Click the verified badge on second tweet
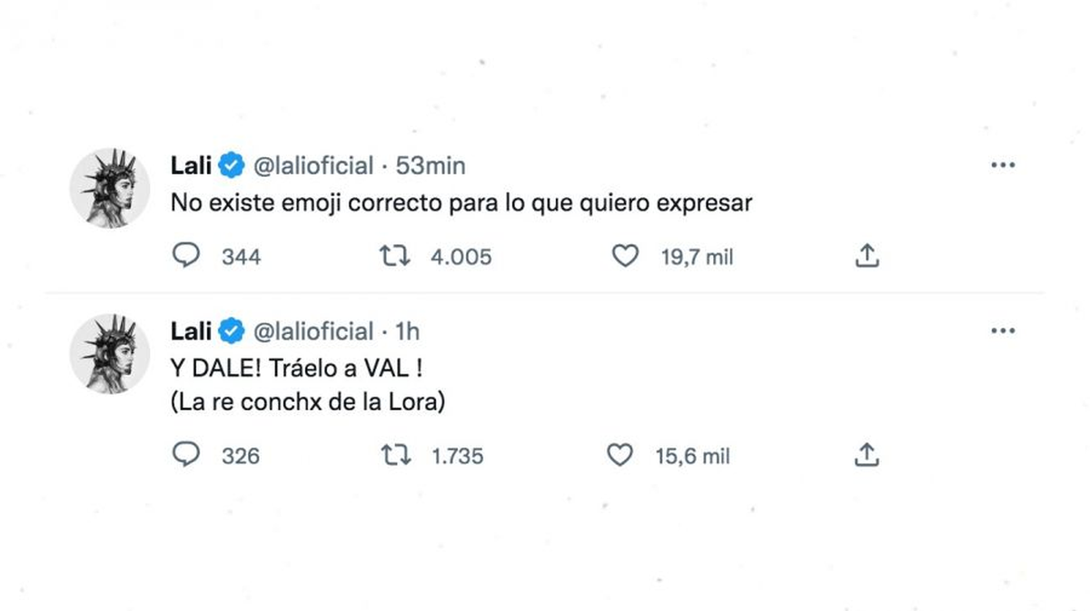This screenshot has width=1090, height=611. [x=233, y=331]
